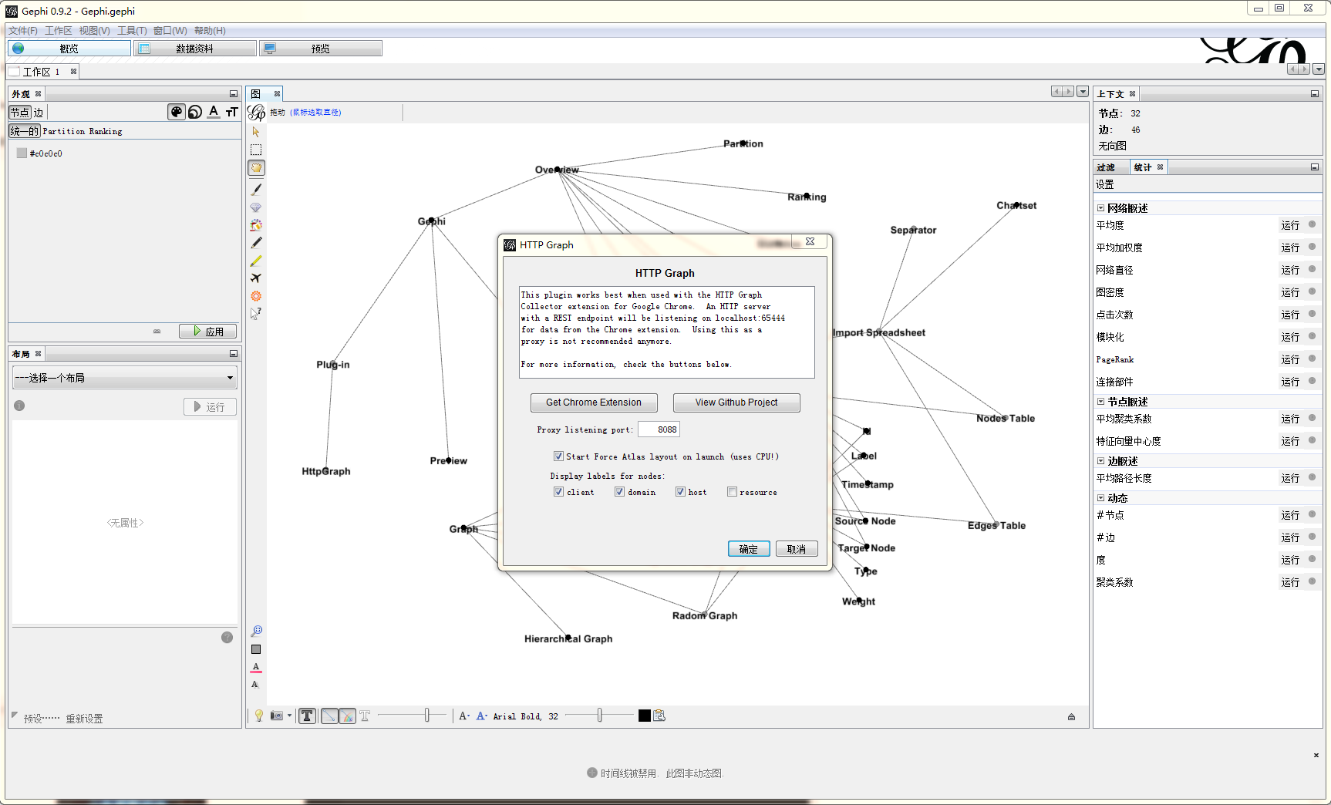Click the center on graph magnifier icon

(x=256, y=631)
